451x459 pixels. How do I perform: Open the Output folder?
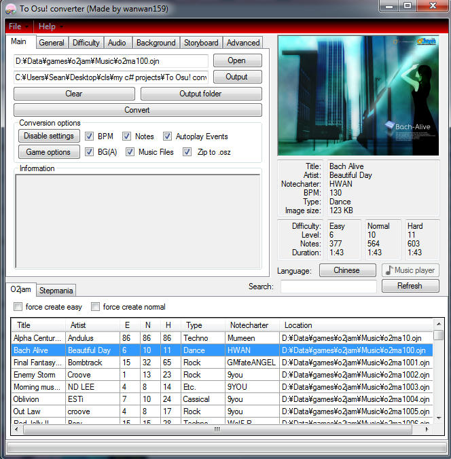pyautogui.click(x=201, y=94)
